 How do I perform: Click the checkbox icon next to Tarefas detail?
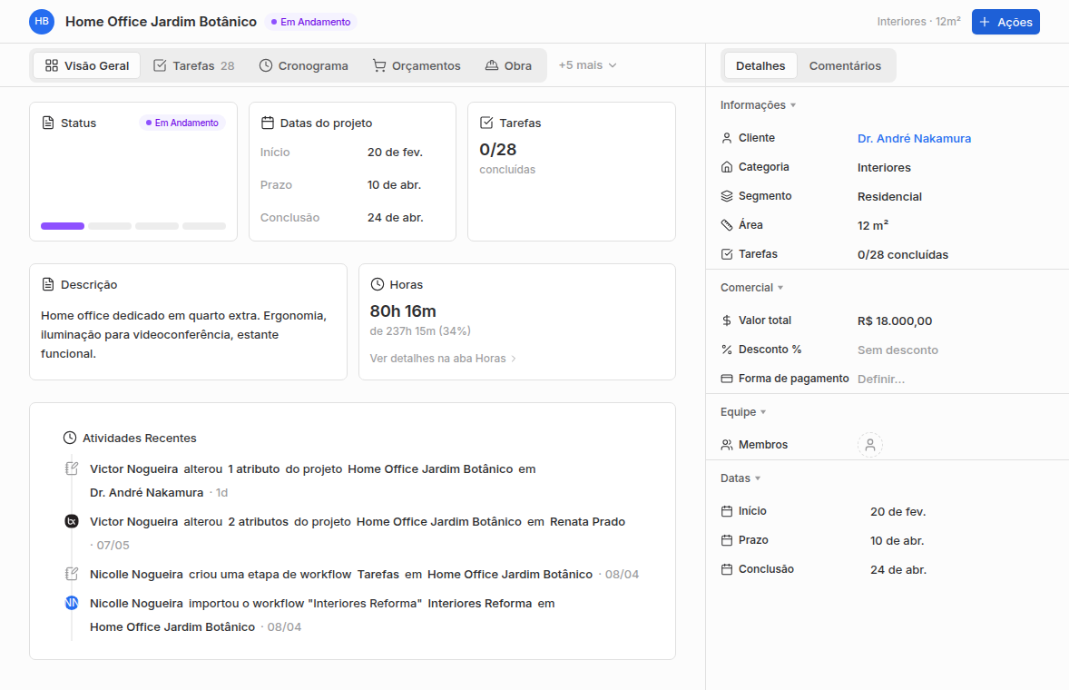pos(727,254)
